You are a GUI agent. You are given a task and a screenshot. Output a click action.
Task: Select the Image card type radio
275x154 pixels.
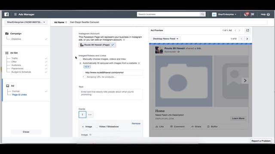click(83, 127)
